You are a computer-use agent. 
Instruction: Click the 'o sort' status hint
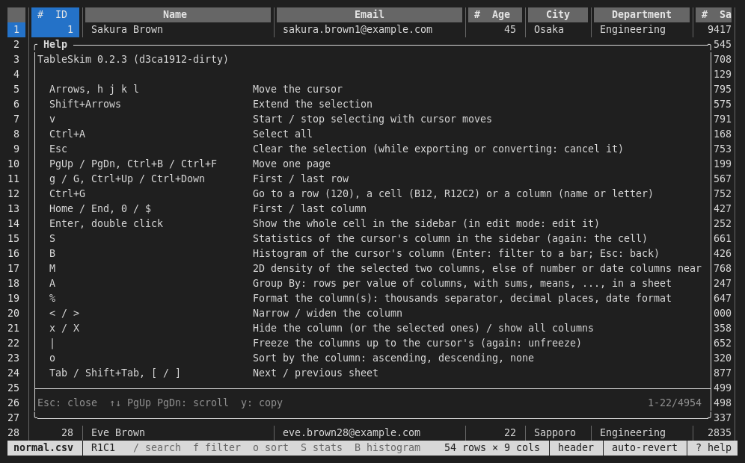pyautogui.click(x=270, y=447)
